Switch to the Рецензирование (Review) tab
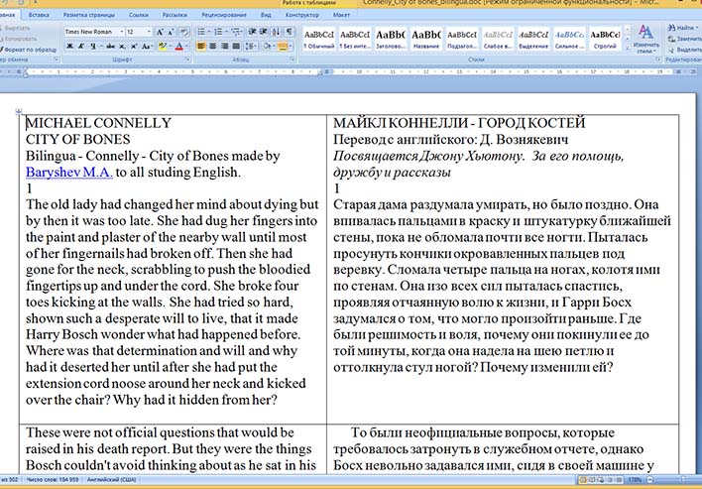 (x=224, y=15)
